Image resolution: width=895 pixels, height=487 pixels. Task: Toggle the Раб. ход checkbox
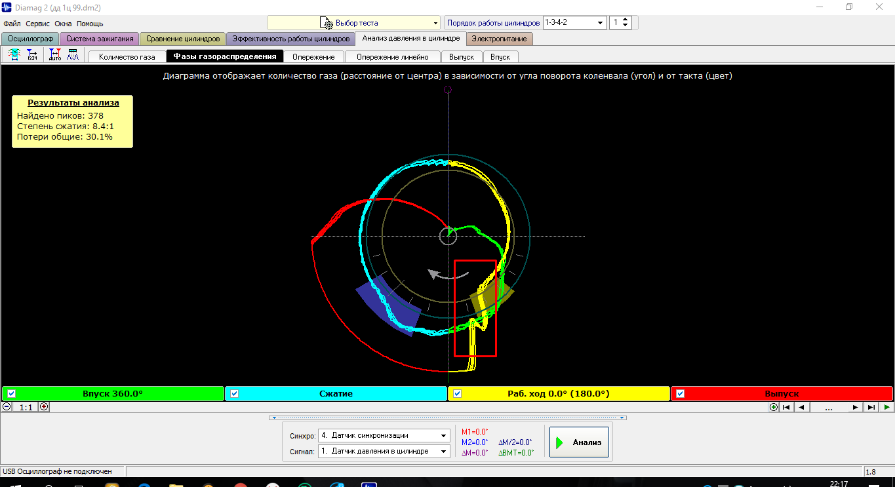(457, 393)
